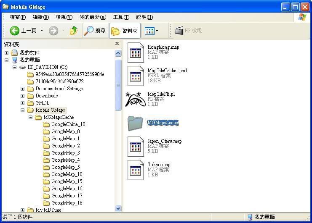312x223 pixels.
Task: Open the Views dropdown in toolbar
Action: (152, 31)
